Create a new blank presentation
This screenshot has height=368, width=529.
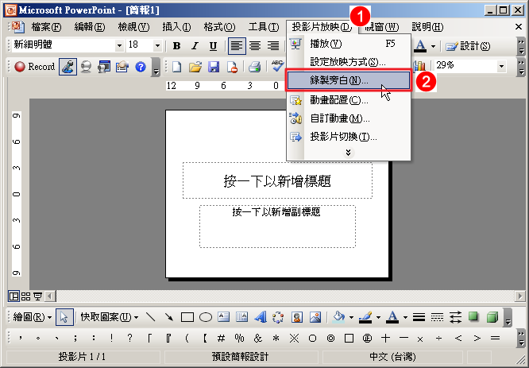(177, 67)
